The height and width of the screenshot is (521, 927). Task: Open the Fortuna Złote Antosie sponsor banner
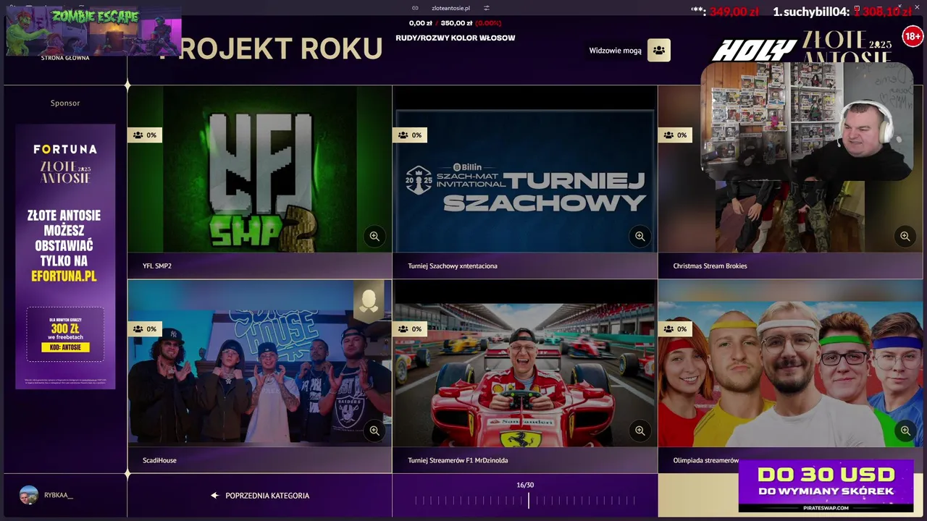pos(65,256)
